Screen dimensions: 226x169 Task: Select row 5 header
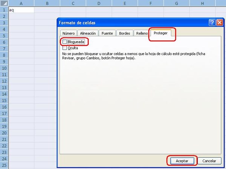pyautogui.click(x=4, y=36)
